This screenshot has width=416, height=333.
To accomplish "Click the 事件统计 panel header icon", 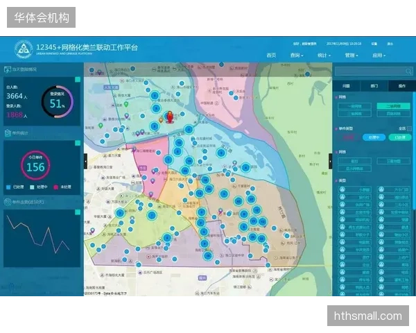I will (x=8, y=133).
